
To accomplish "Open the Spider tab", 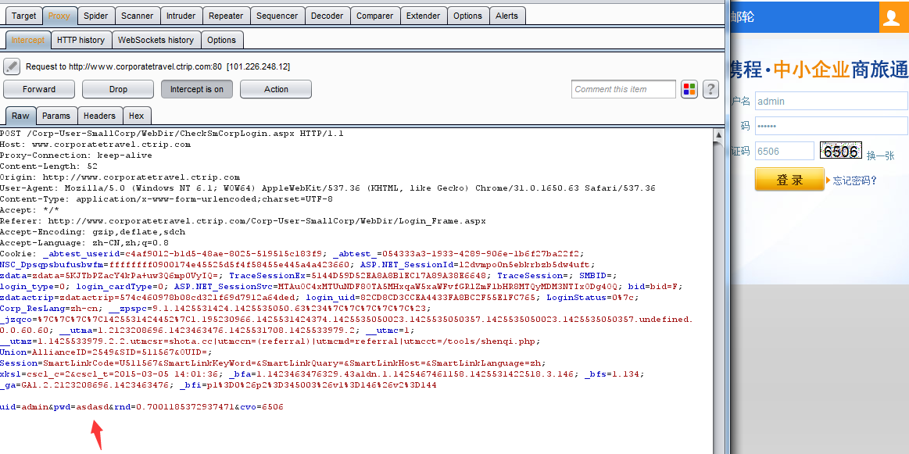I will [x=95, y=16].
